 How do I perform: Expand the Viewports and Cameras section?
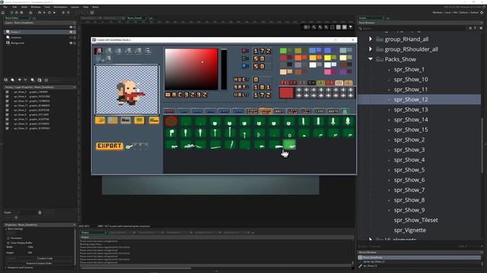point(6,268)
